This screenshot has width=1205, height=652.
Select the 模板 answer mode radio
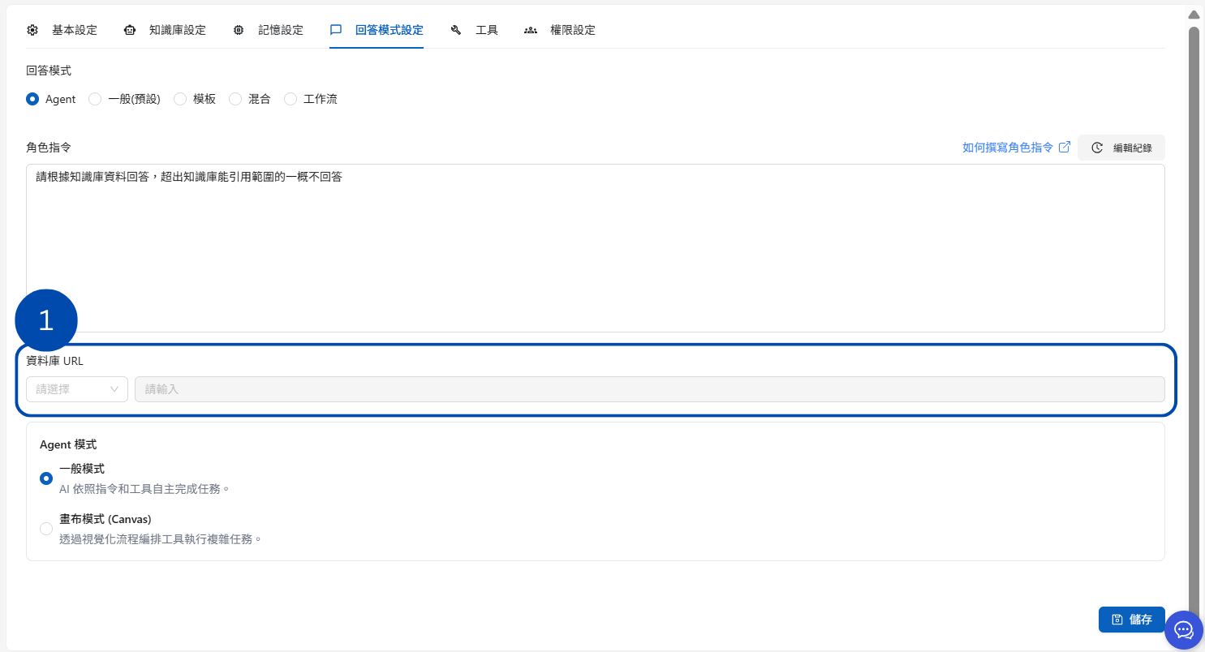180,99
